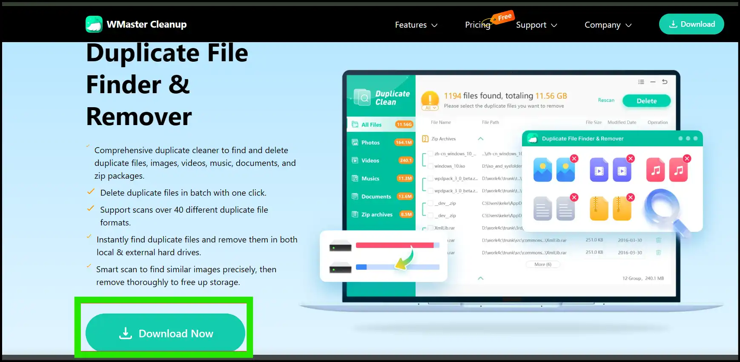Viewport: 740px width, 362px height.
Task: Click the File Size column header
Action: (x=594, y=123)
